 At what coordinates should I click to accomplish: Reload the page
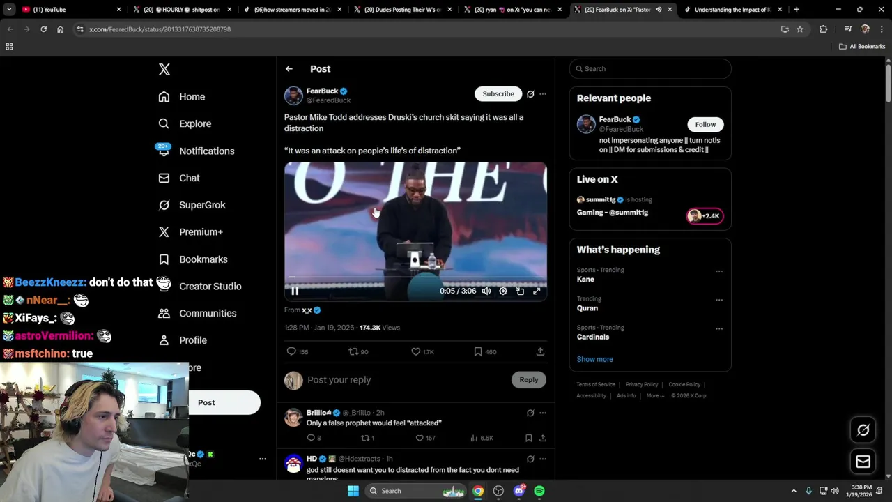[43, 29]
